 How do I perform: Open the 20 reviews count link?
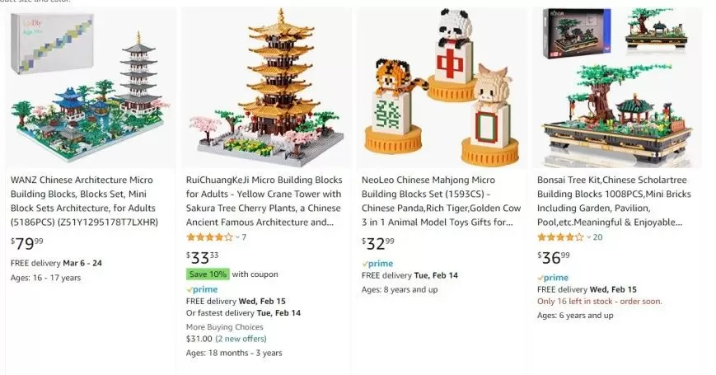pos(597,237)
